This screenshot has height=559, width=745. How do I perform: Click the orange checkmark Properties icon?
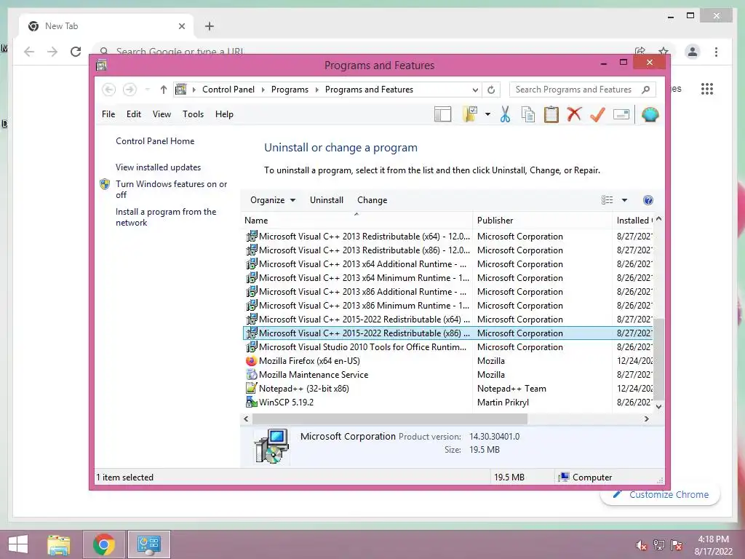tap(597, 114)
